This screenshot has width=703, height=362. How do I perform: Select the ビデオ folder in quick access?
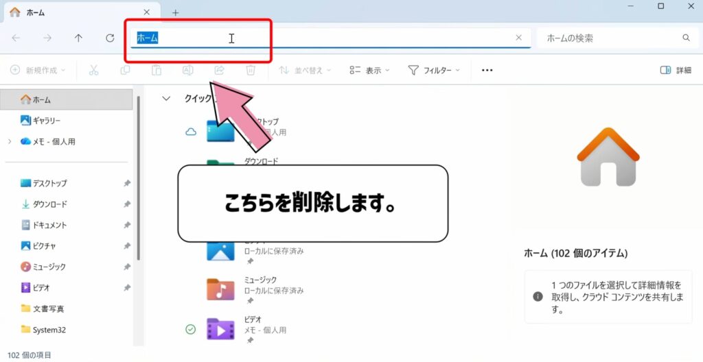tap(220, 329)
